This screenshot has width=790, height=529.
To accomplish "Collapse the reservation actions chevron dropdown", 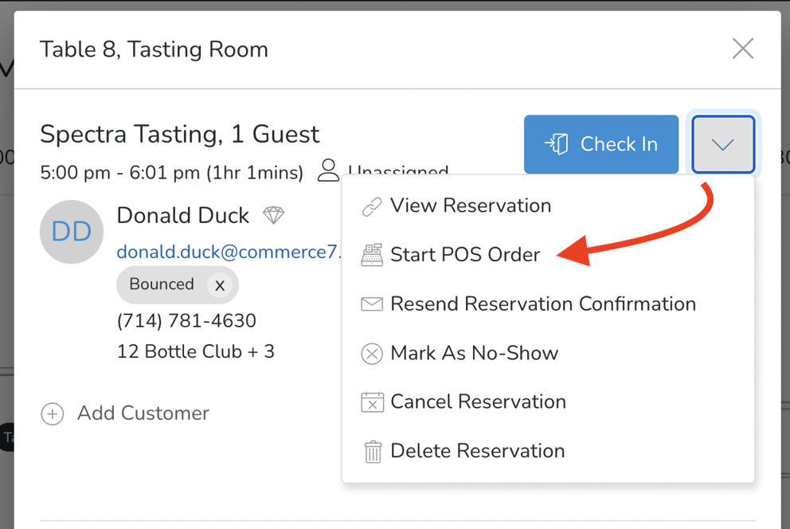I will coord(723,144).
